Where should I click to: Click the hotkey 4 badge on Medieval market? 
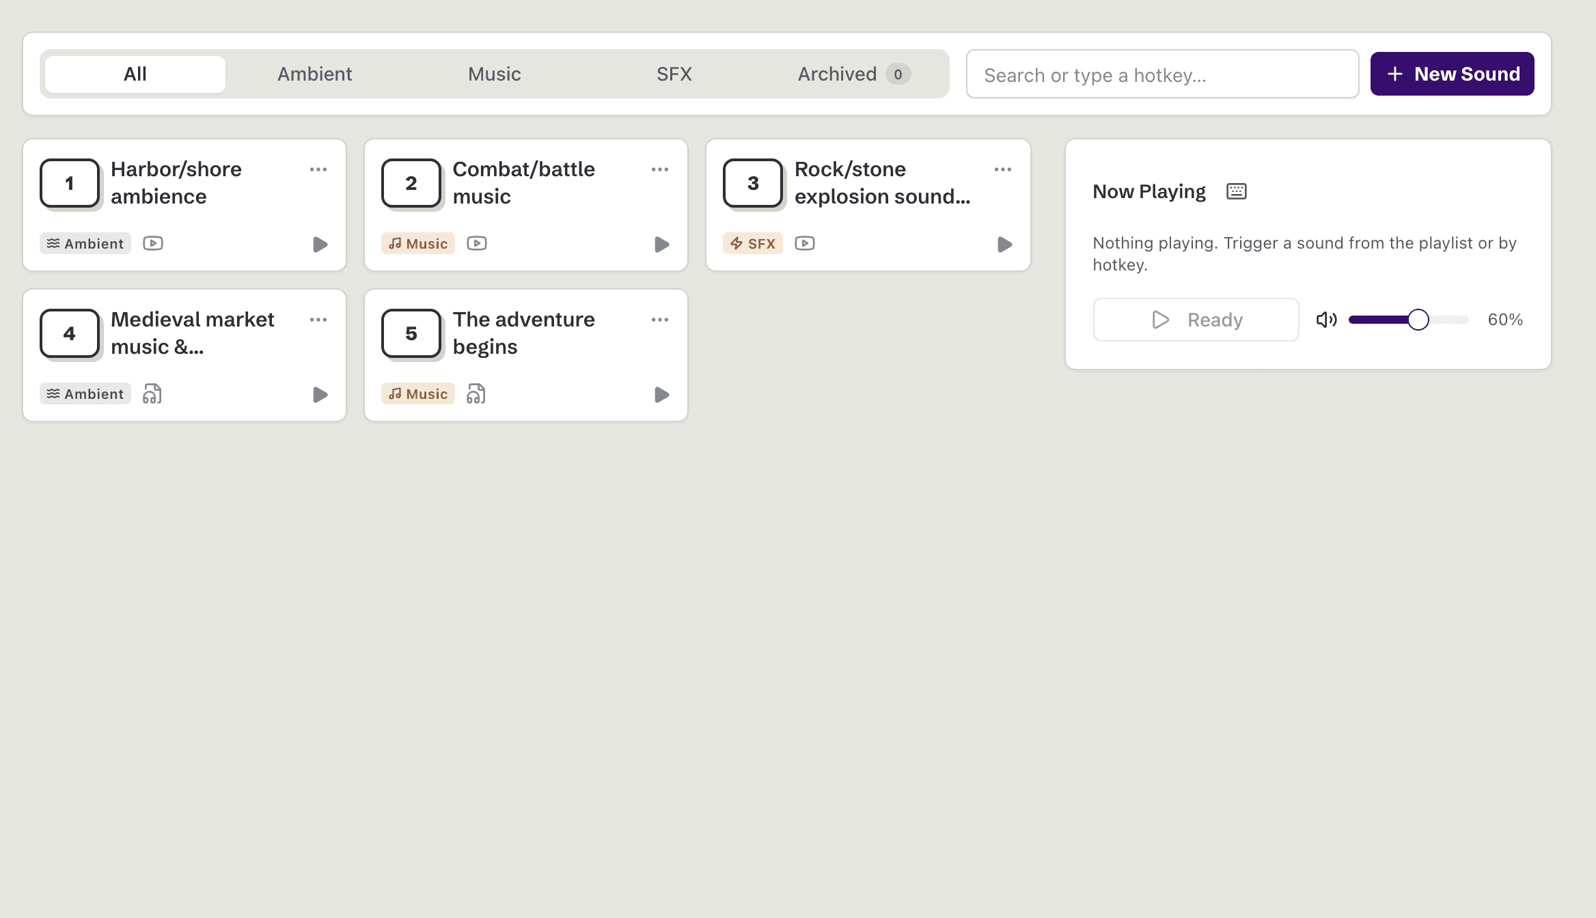(70, 333)
